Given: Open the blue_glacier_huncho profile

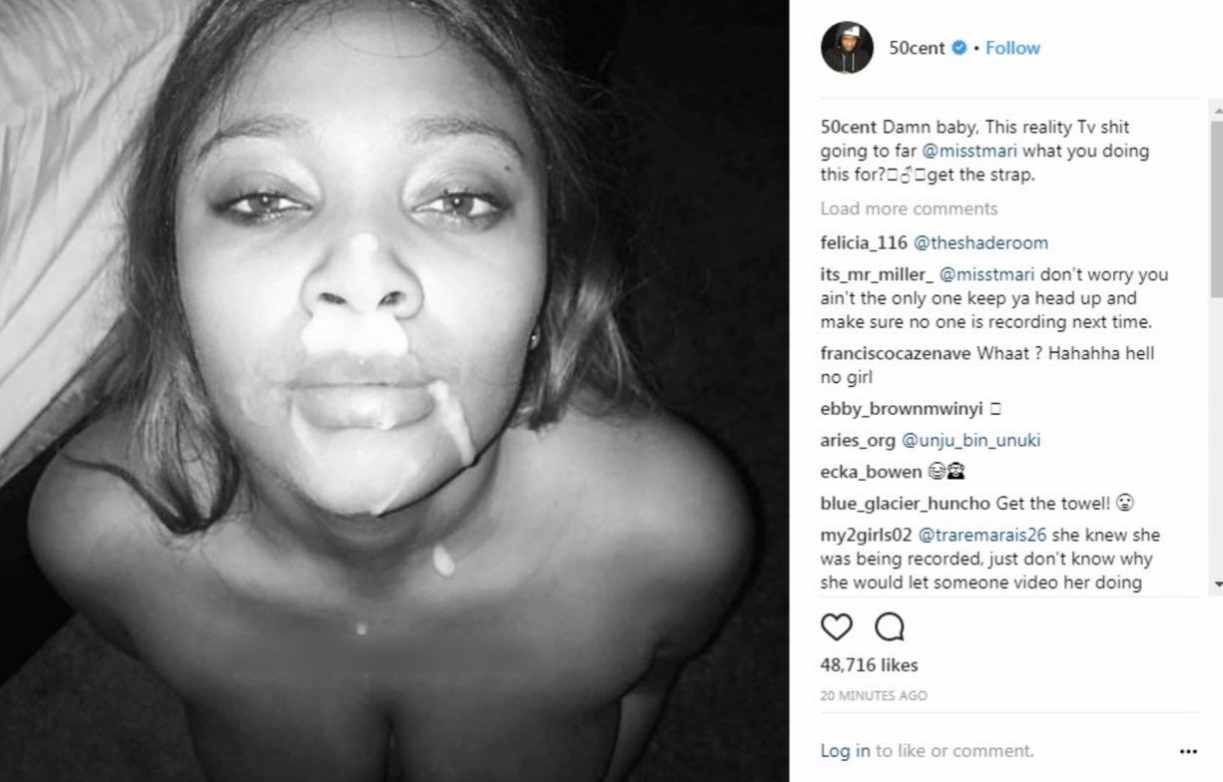Looking at the screenshot, I should (x=905, y=503).
